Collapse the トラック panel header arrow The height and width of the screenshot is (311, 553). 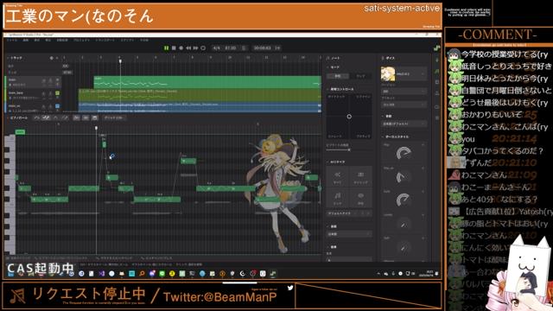pos(8,58)
